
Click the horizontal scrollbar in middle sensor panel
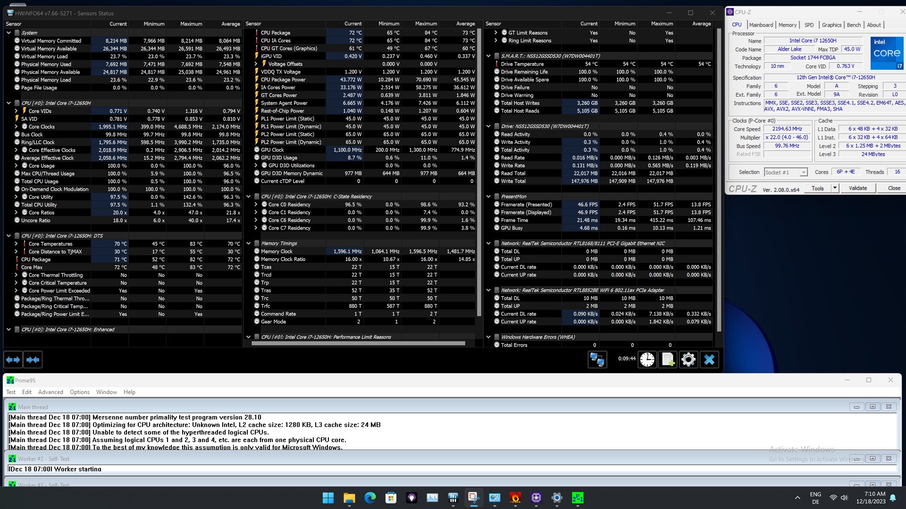click(359, 344)
